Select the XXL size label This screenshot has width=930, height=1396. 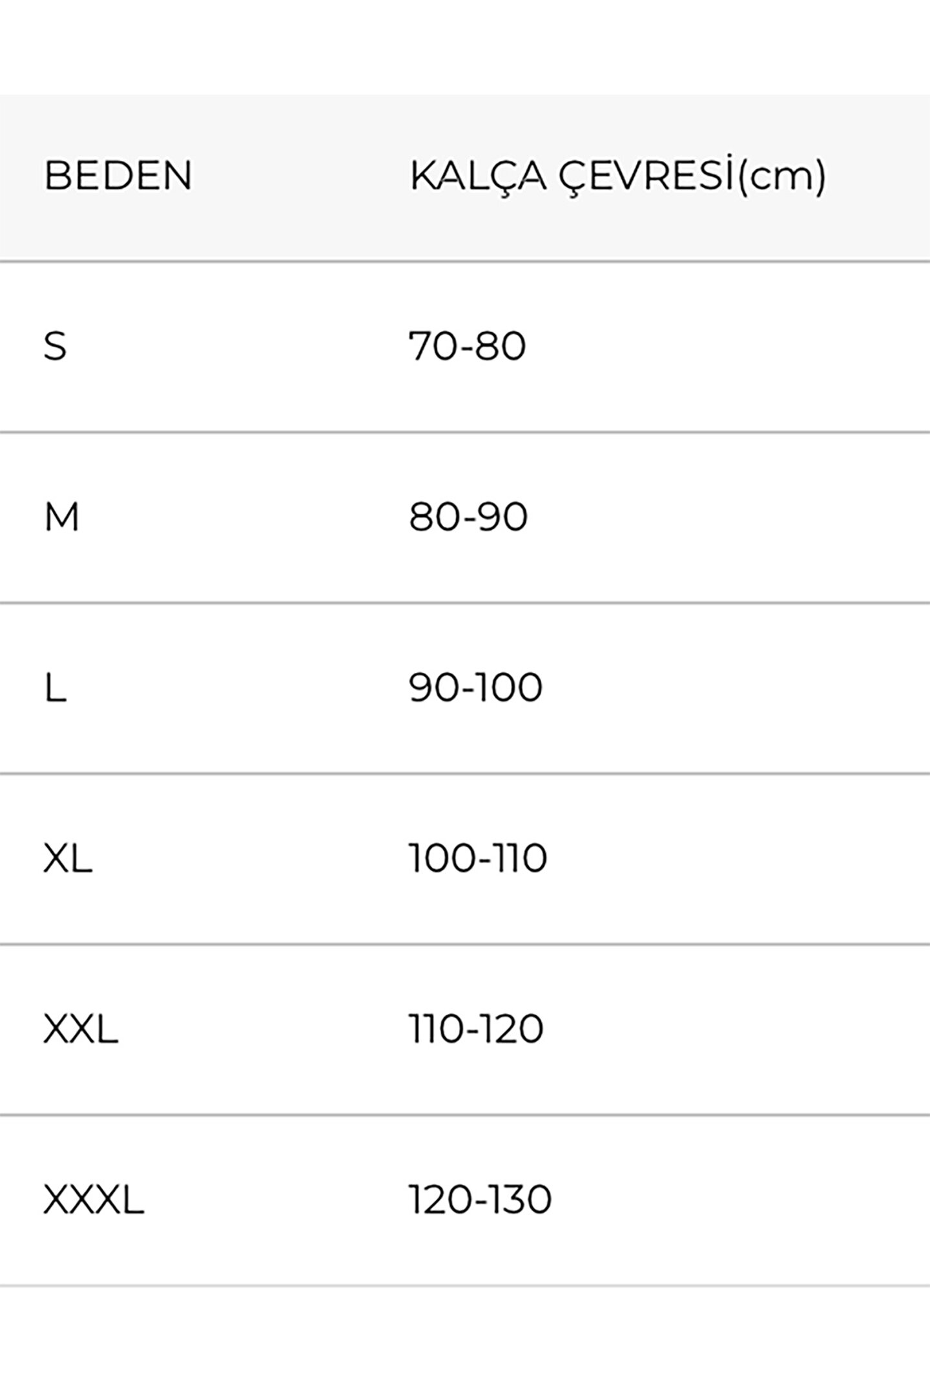click(81, 1030)
